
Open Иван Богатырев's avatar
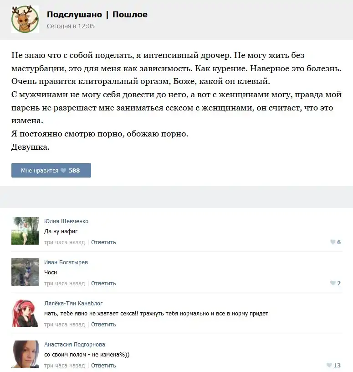coord(25,272)
